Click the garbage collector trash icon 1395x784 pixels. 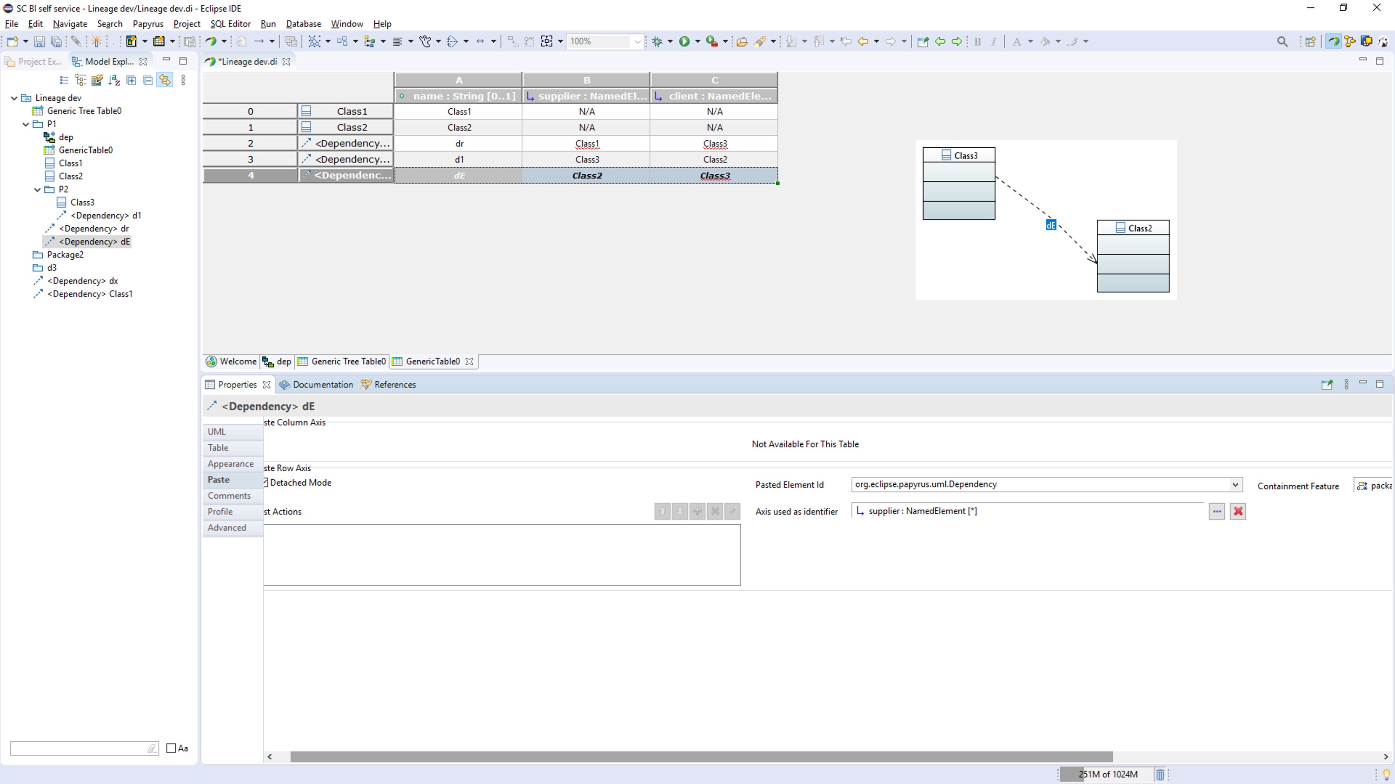point(1160,774)
